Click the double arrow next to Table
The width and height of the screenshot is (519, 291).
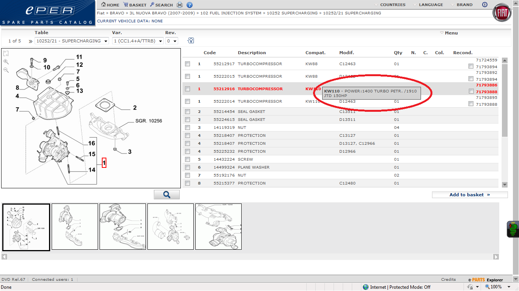click(30, 41)
